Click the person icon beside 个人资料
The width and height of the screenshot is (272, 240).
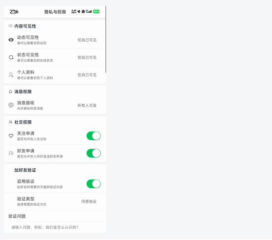coord(11,75)
